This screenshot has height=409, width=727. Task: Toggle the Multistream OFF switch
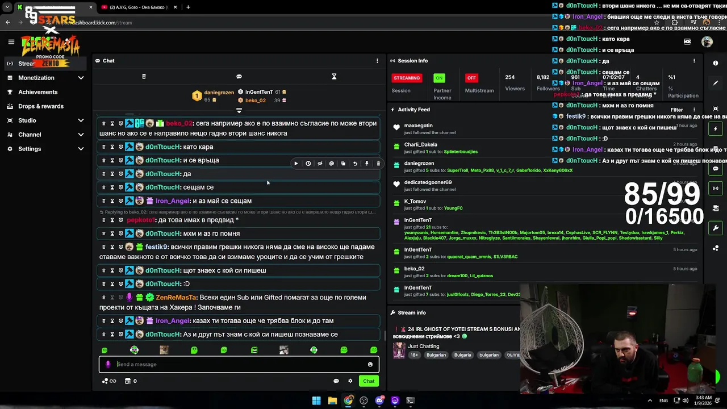471,78
